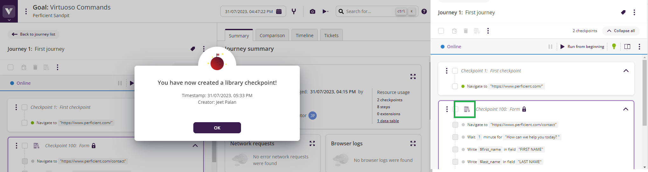Screen dimensions: 648x172
Task: Collapse Checkpoint 100: Form in the side panel
Action: click(x=626, y=109)
